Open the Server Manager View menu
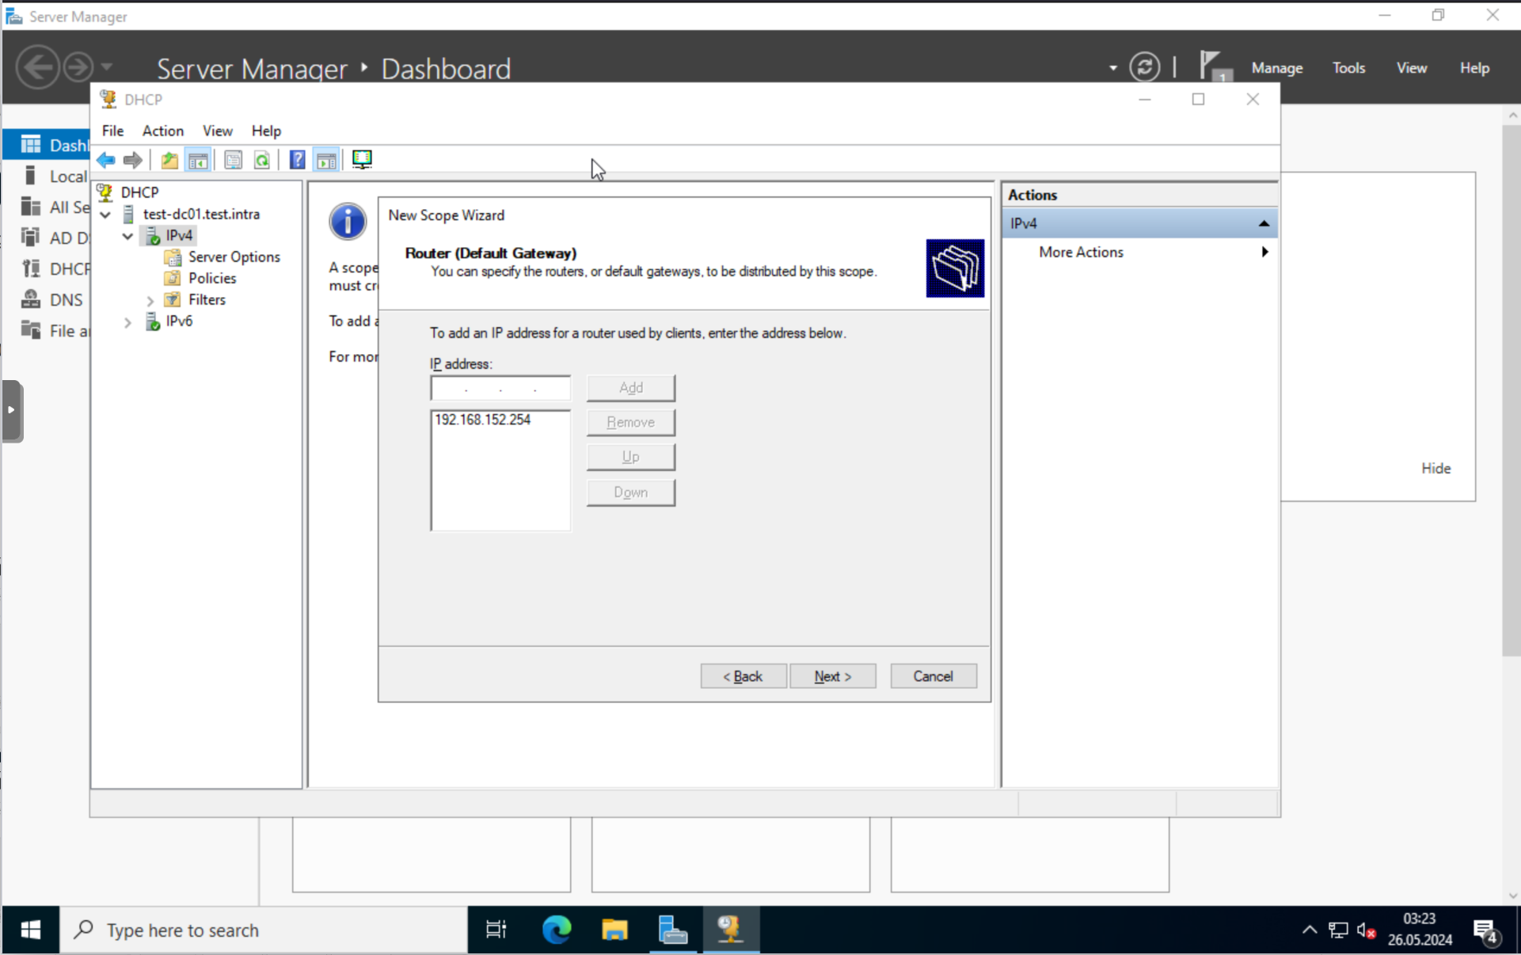The width and height of the screenshot is (1521, 955). pyautogui.click(x=1411, y=68)
